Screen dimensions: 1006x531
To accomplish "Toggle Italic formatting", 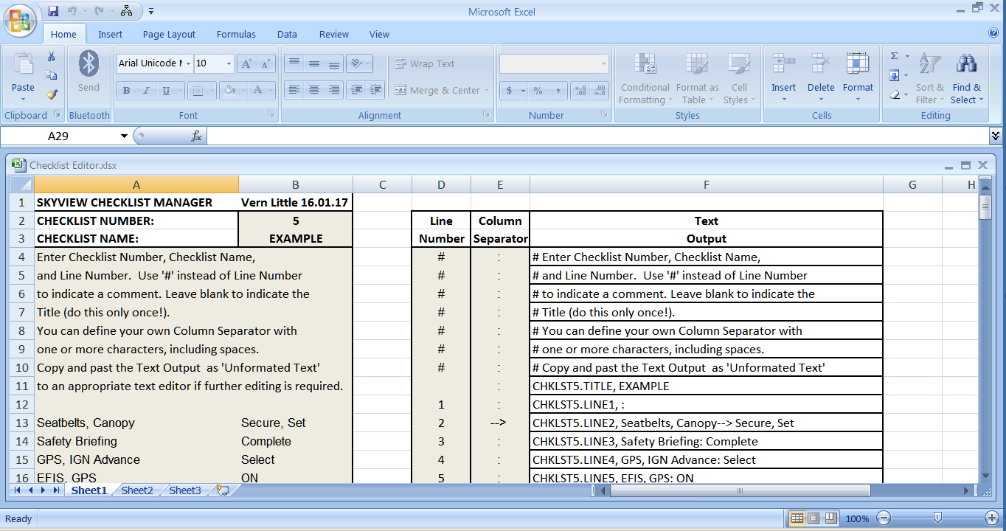I will pos(146,91).
